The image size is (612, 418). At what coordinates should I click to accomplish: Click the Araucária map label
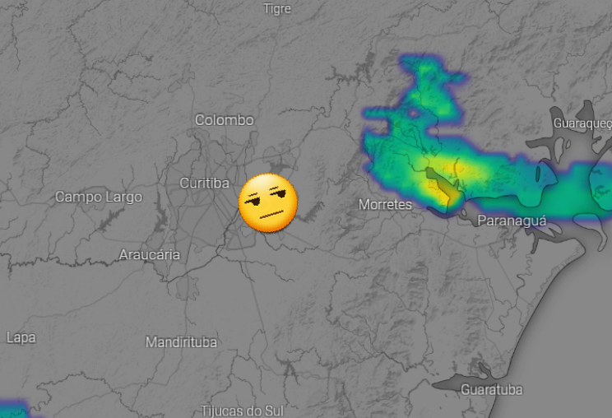[150, 255]
